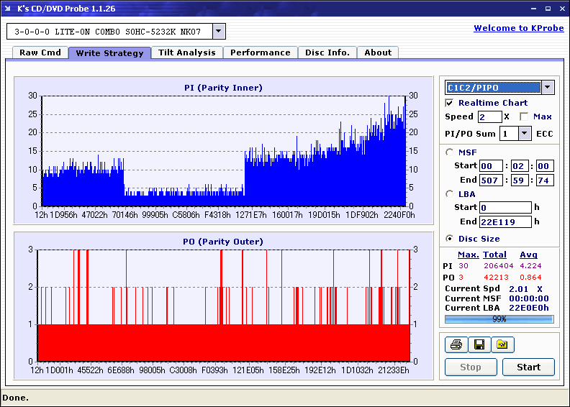Screen dimensions: 570x407
Task: Tick the Max speed checkbox
Action: 523,116
